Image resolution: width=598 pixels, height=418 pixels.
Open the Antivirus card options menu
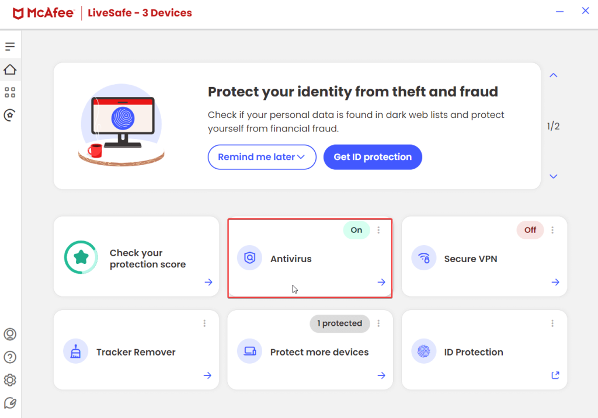pyautogui.click(x=378, y=230)
